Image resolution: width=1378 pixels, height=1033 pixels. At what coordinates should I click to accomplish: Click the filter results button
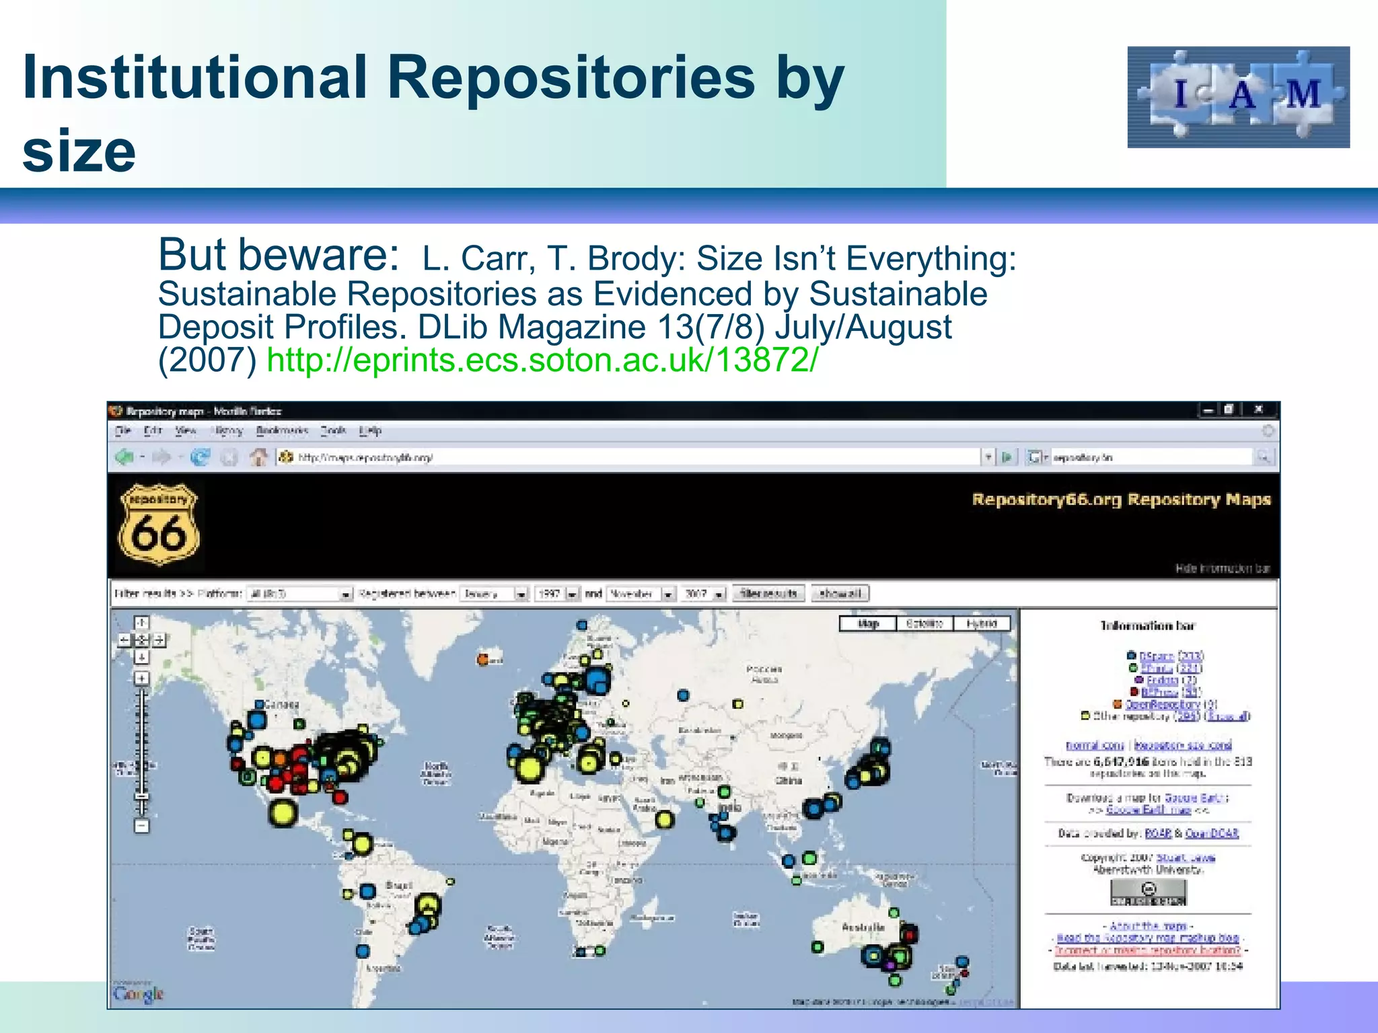pos(768,594)
